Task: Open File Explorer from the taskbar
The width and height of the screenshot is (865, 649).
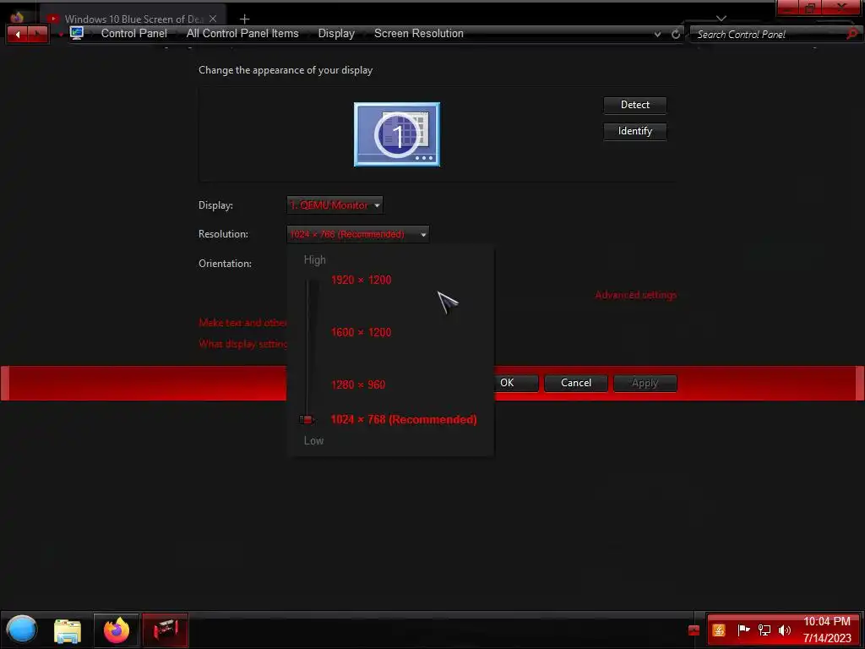Action: pyautogui.click(x=68, y=630)
